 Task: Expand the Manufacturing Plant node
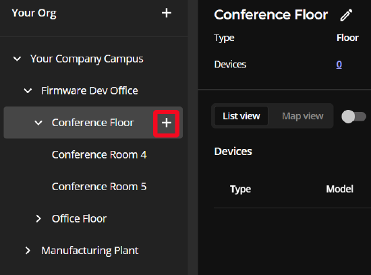(x=28, y=251)
